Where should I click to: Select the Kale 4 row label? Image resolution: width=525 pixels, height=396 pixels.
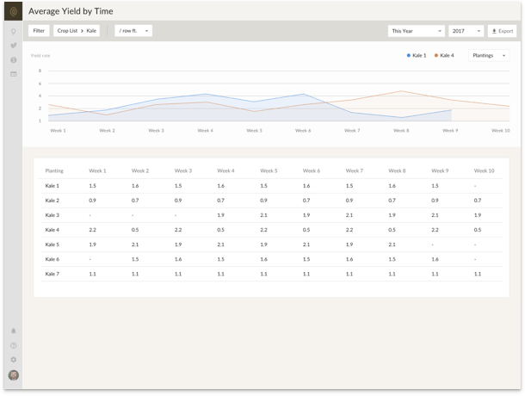click(52, 230)
